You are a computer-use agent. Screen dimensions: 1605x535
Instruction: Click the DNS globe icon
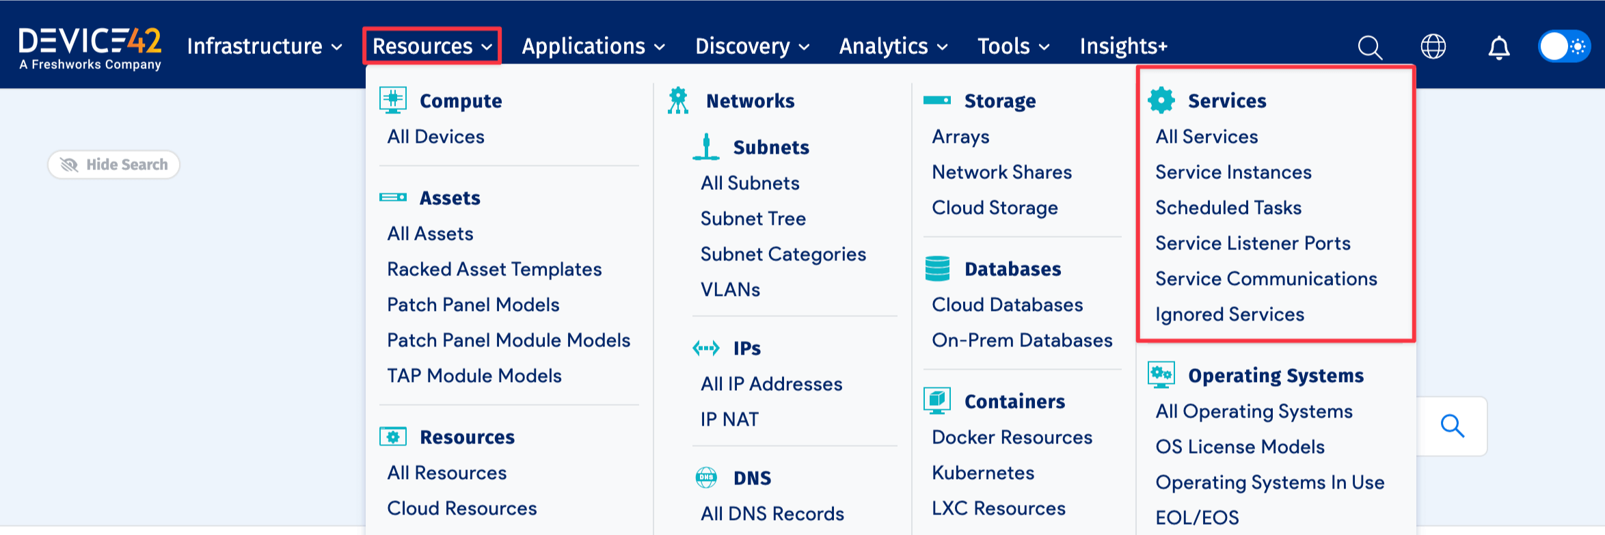(x=706, y=478)
